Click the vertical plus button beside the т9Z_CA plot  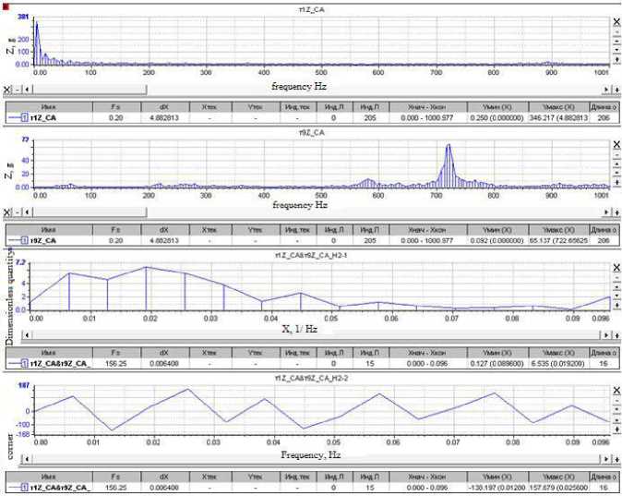click(616, 182)
